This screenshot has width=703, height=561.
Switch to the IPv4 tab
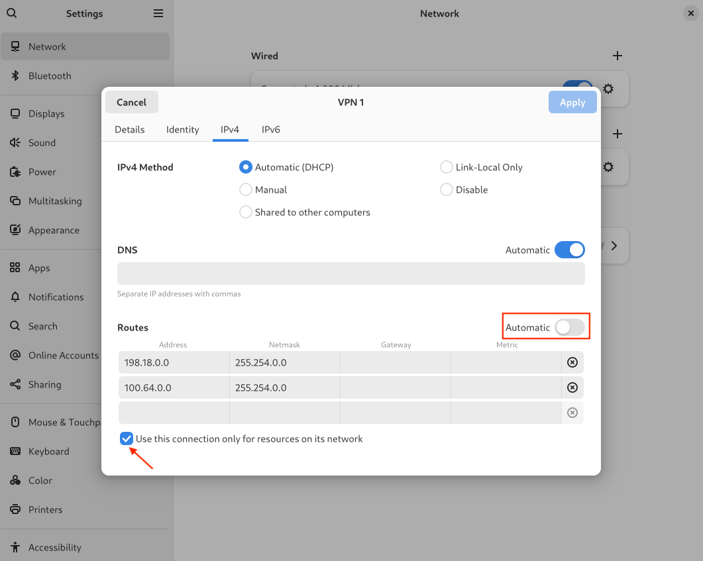(230, 130)
